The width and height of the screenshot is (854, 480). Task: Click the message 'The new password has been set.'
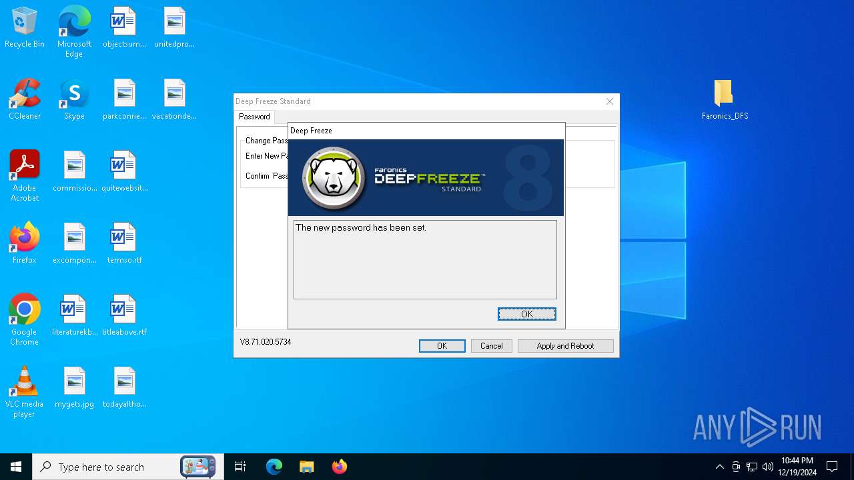(x=361, y=228)
